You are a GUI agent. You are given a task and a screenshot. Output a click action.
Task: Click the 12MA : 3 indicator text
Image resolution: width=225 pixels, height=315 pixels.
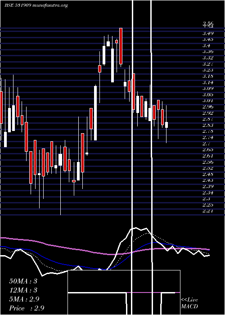pyautogui.click(x=23, y=290)
